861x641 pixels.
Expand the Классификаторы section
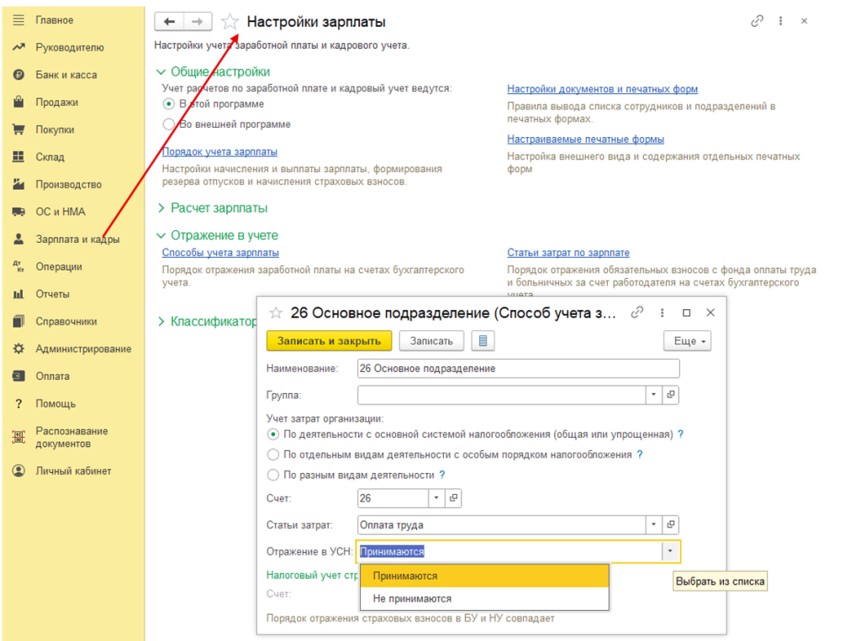point(161,322)
